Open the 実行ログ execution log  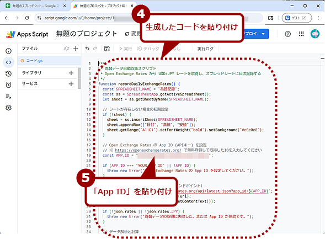pos(205,49)
